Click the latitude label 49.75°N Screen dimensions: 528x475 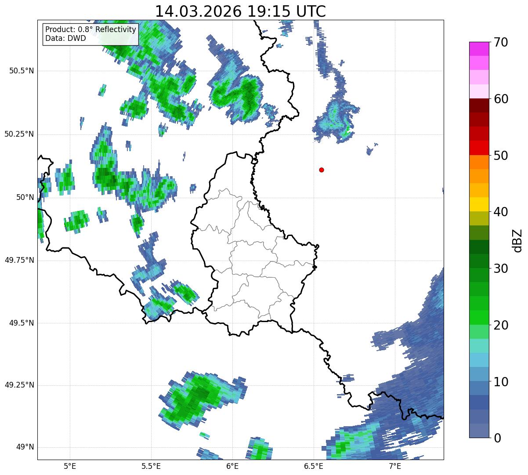pyautogui.click(x=19, y=260)
